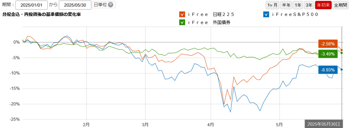Click the start date field 2025/01/01
Image resolution: width=350 pixels, height=128 pixels.
pyautogui.click(x=32, y=5)
